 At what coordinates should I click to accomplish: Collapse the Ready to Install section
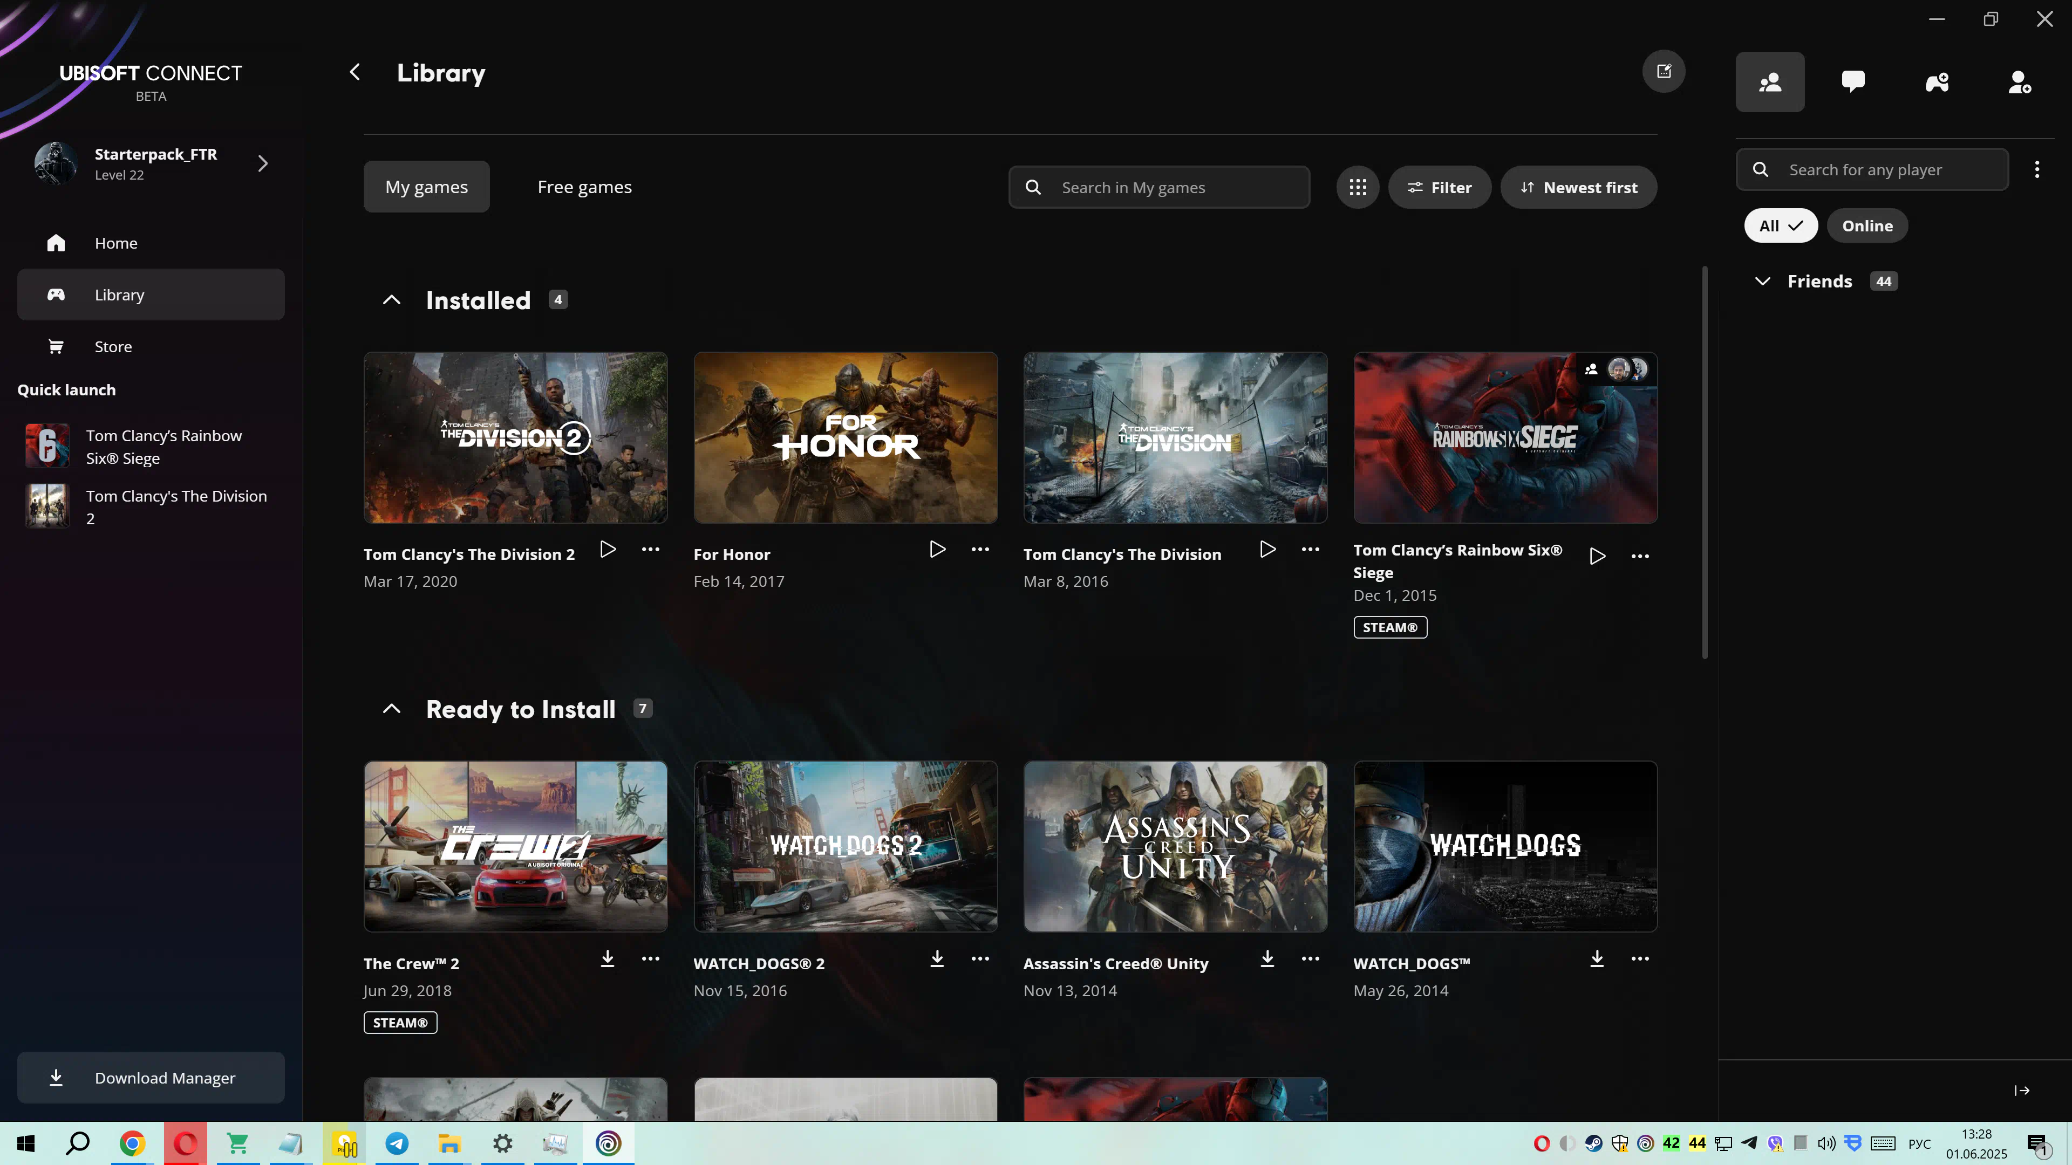coord(392,709)
